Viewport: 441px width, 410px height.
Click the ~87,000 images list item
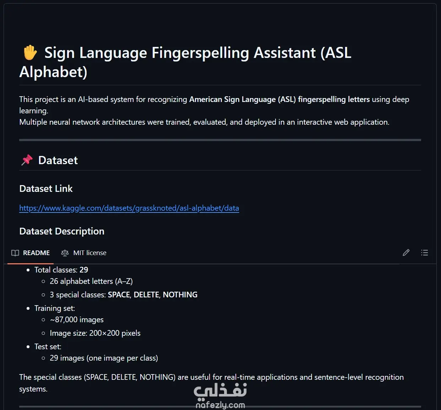coord(77,320)
